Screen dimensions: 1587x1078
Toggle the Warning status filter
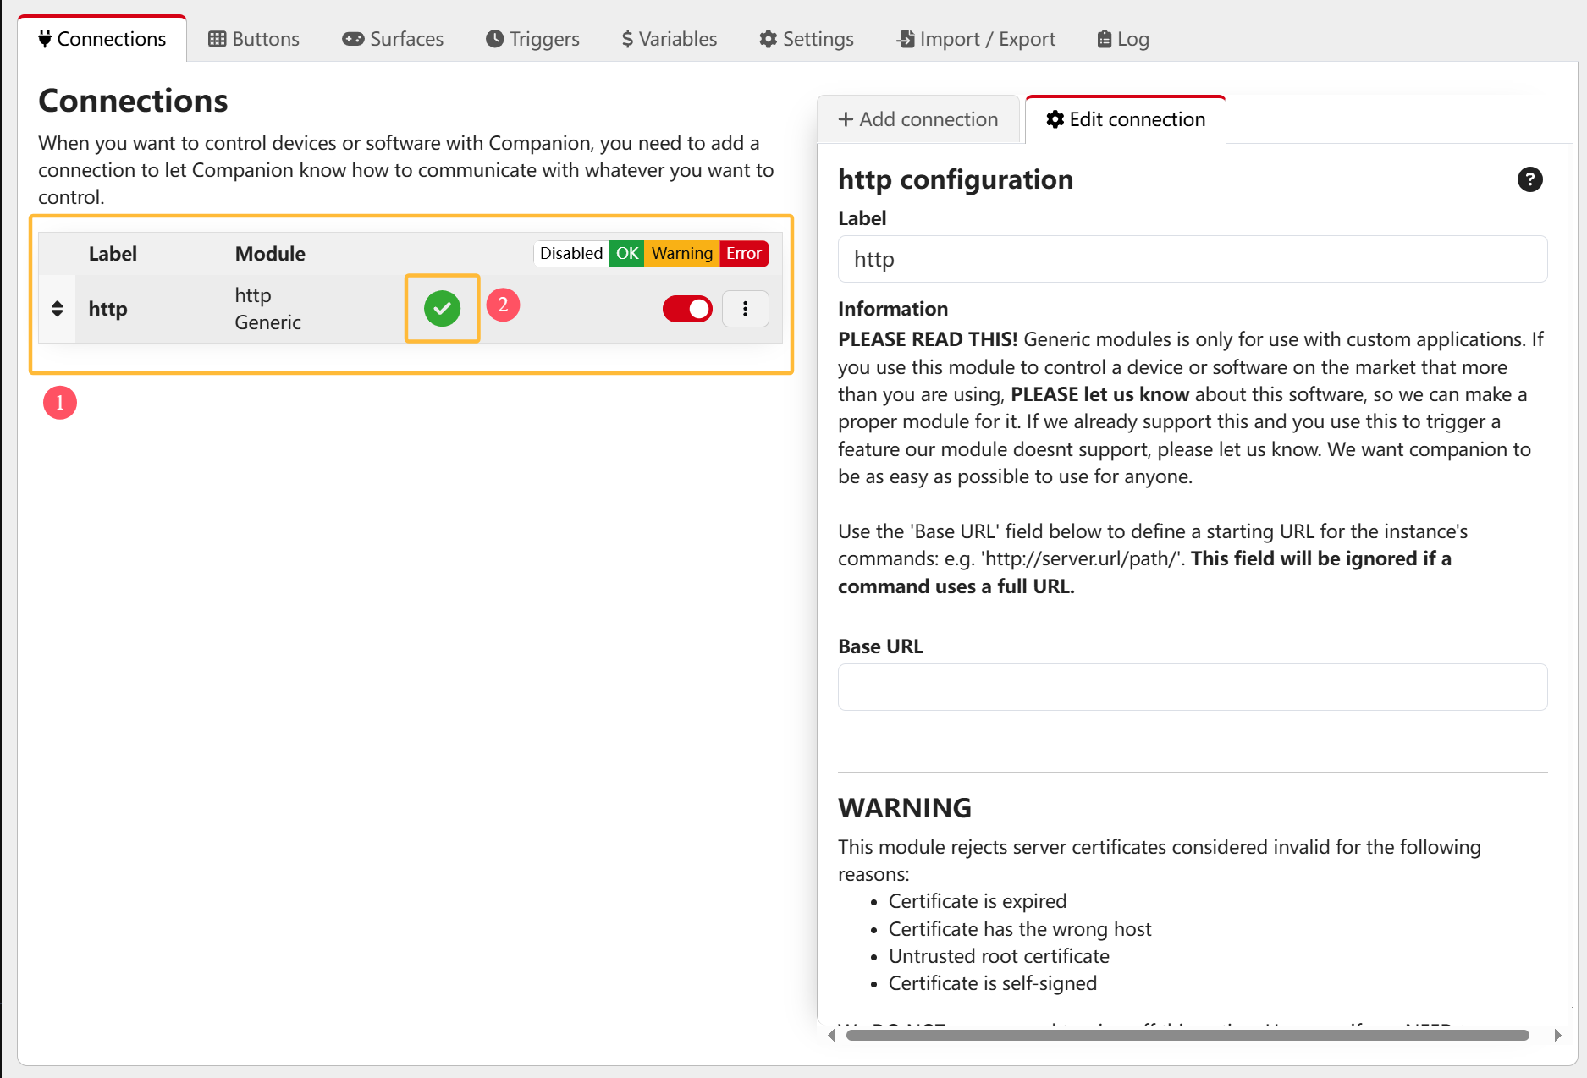click(x=681, y=254)
